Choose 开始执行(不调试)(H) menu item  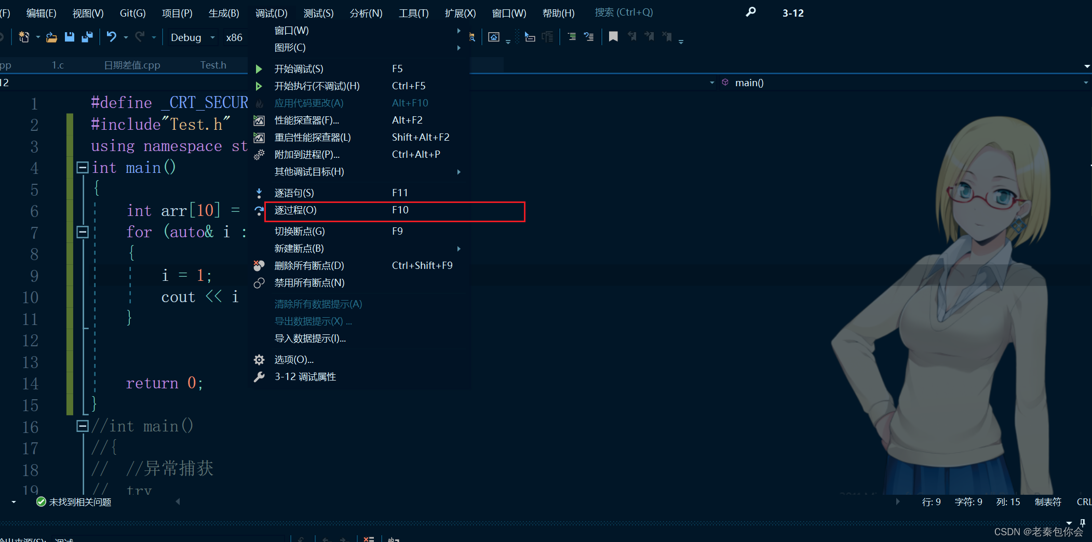pos(361,86)
